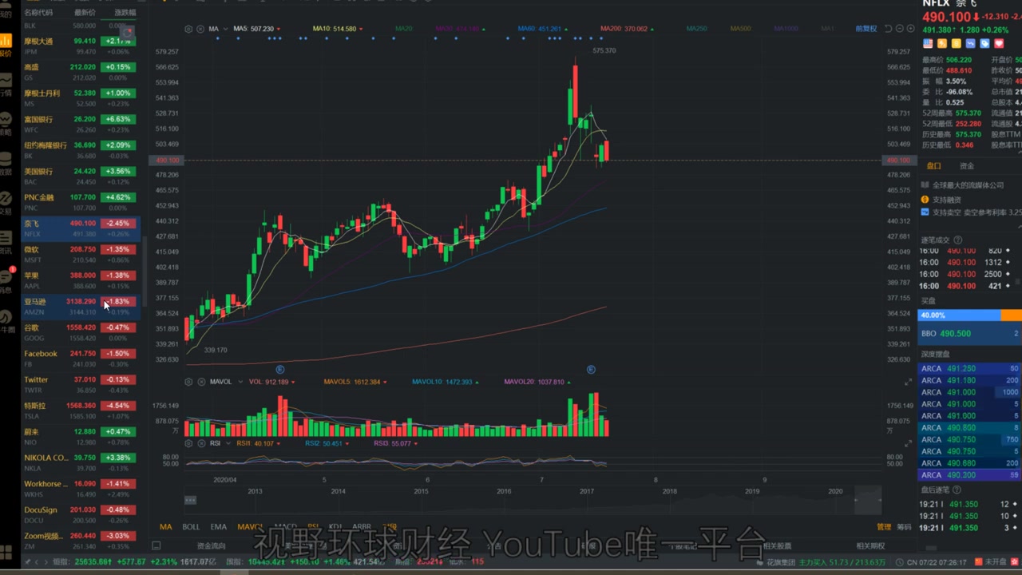Open the 相关期权 tab

tap(870, 546)
